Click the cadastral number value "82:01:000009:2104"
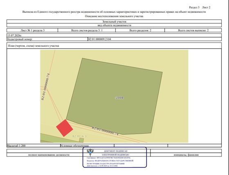 point(100,39)
